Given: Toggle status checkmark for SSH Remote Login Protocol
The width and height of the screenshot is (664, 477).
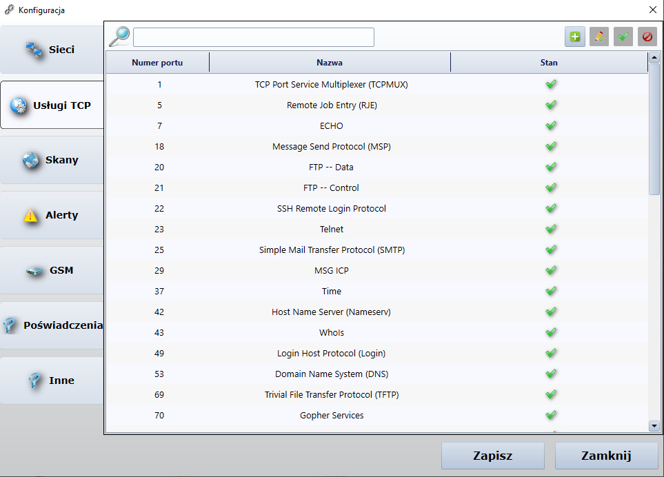Looking at the screenshot, I should pyautogui.click(x=550, y=208).
